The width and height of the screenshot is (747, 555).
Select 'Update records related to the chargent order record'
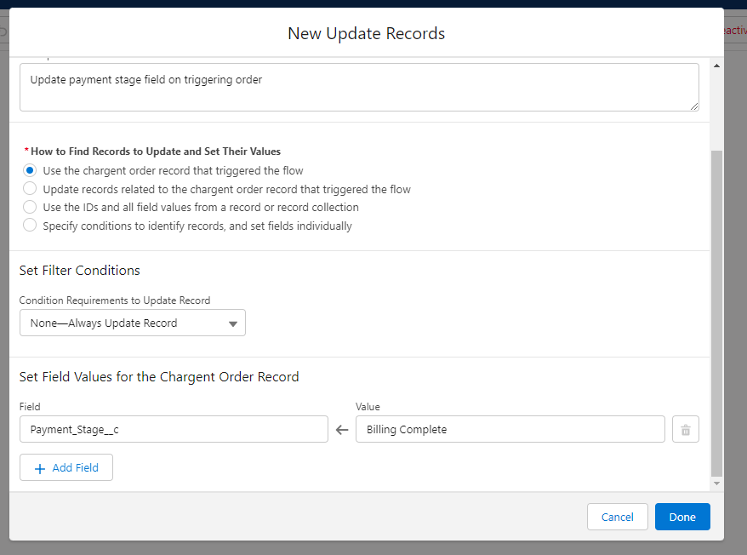click(x=30, y=188)
